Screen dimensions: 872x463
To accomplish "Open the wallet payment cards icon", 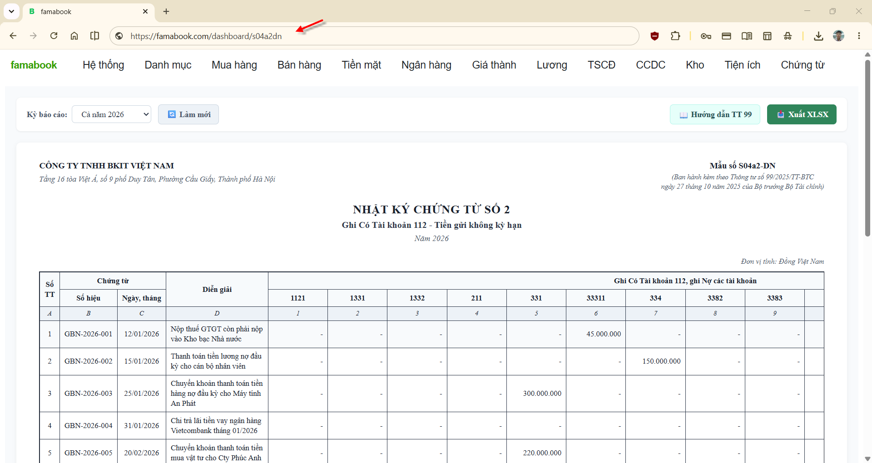I will (x=726, y=36).
